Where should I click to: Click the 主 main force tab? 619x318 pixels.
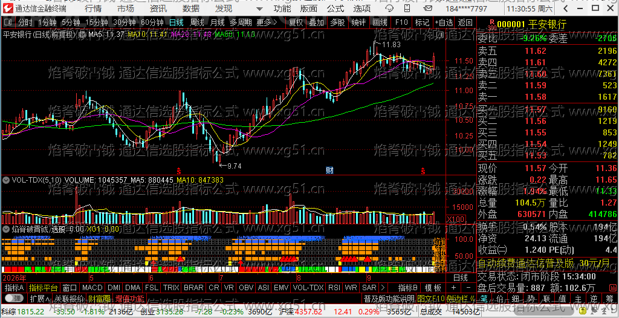pyautogui.click(x=578, y=298)
